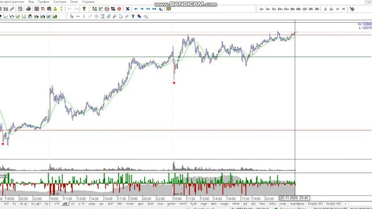Switch chart to 3-minute timeframe
The height and width of the screenshot is (209, 372).
tap(267, 9)
